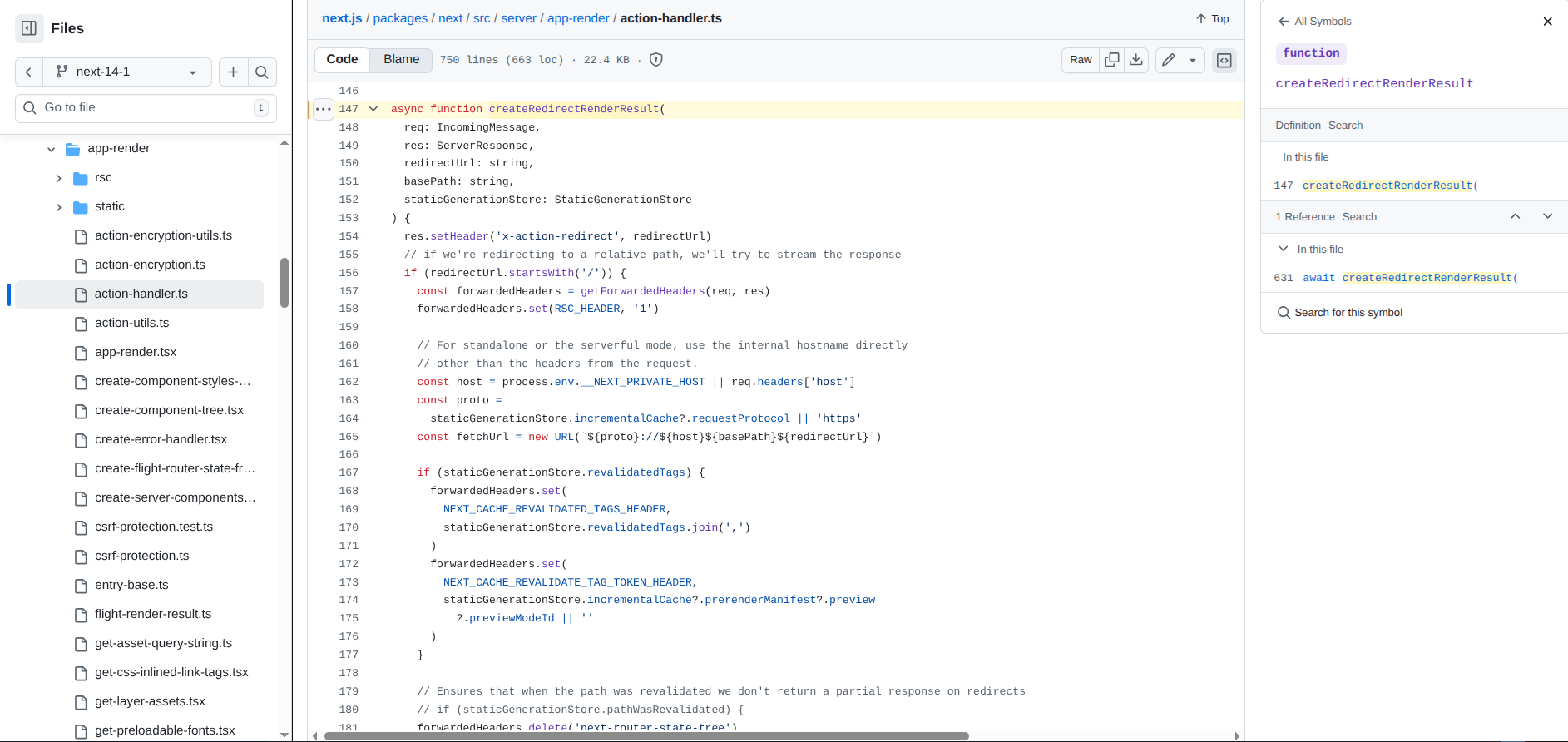The width and height of the screenshot is (1568, 742).
Task: Click Search next to Definition
Action: (1345, 126)
